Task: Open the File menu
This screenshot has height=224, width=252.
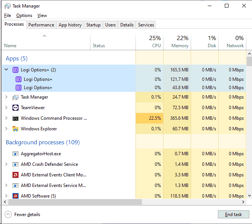Action: [8, 15]
